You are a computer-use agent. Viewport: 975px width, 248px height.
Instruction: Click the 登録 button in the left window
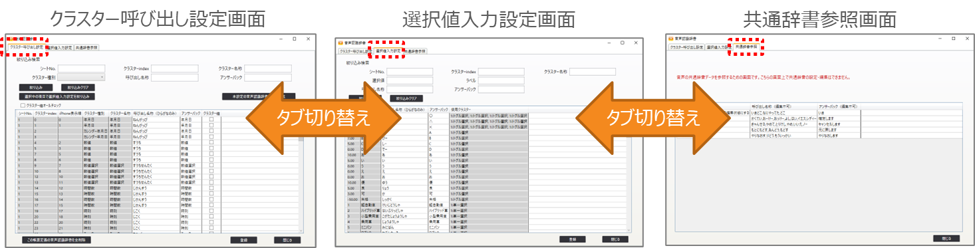coord(243,240)
